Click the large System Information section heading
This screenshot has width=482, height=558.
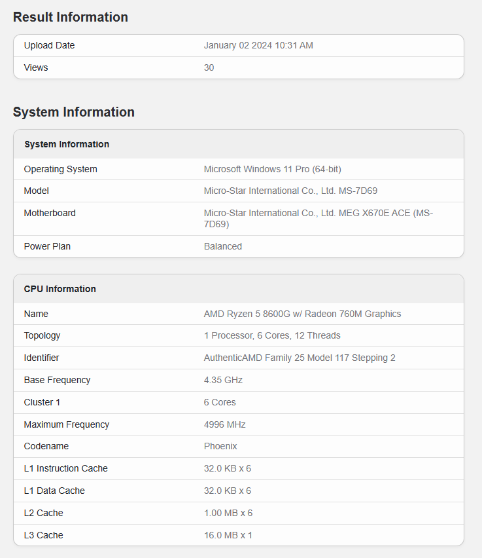point(74,113)
